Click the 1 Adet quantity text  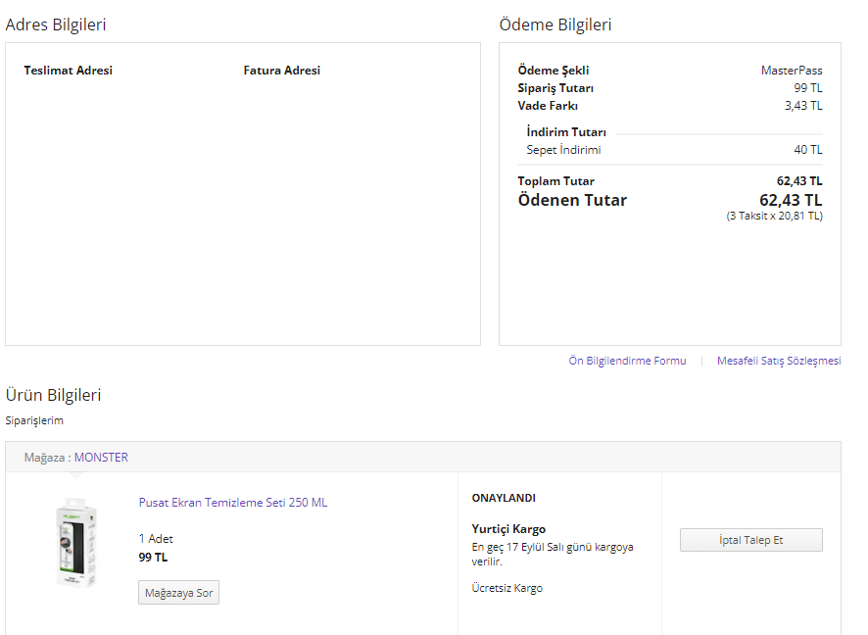(x=156, y=539)
